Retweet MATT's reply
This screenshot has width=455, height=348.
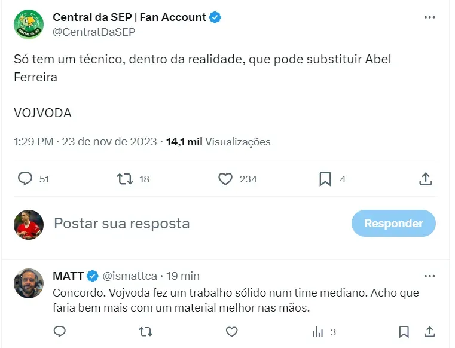[x=145, y=331]
